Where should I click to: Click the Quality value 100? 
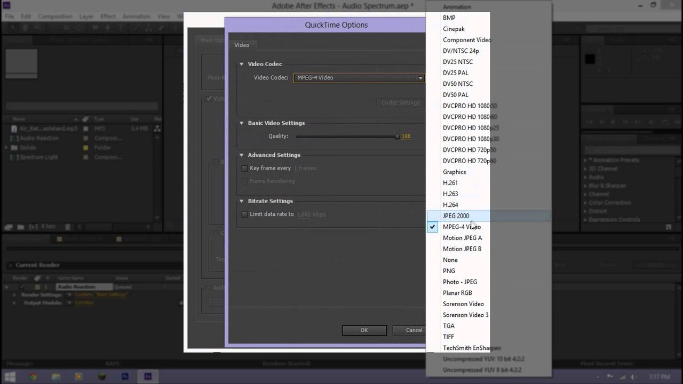[x=406, y=137]
